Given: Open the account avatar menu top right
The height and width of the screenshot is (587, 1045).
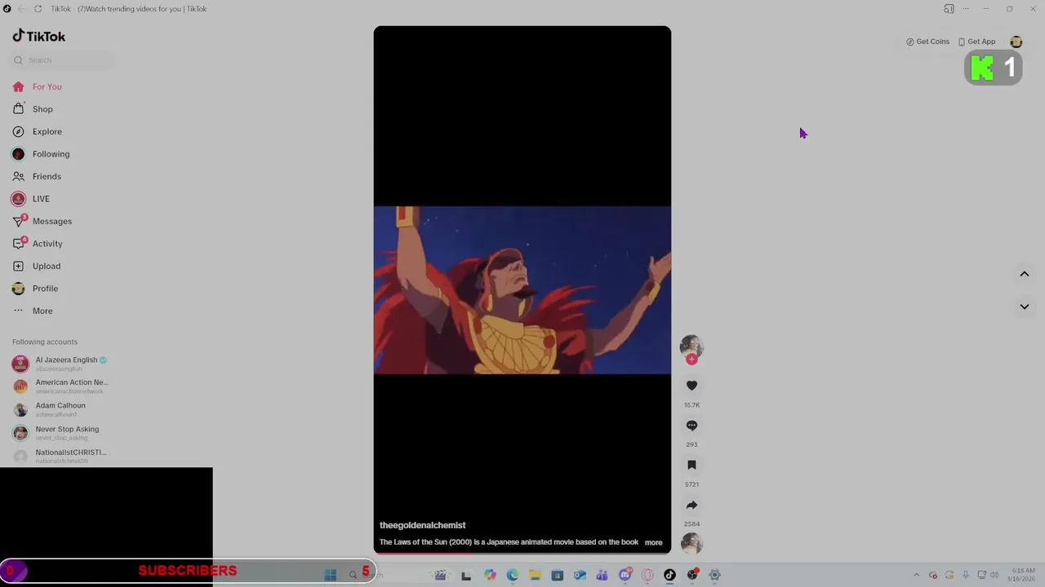Looking at the screenshot, I should point(1016,42).
